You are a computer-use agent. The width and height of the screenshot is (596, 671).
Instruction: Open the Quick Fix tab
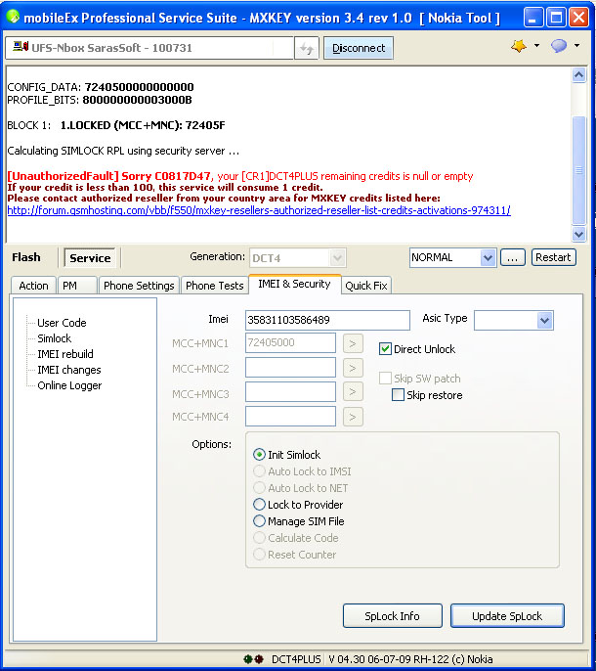pyautogui.click(x=366, y=286)
